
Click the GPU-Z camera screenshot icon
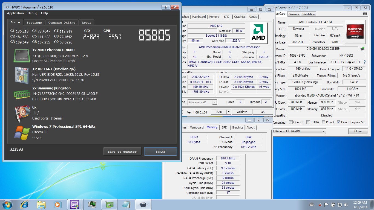(365, 14)
